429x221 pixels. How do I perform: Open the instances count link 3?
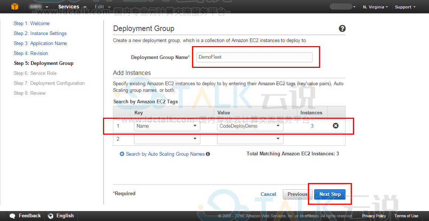(x=312, y=126)
